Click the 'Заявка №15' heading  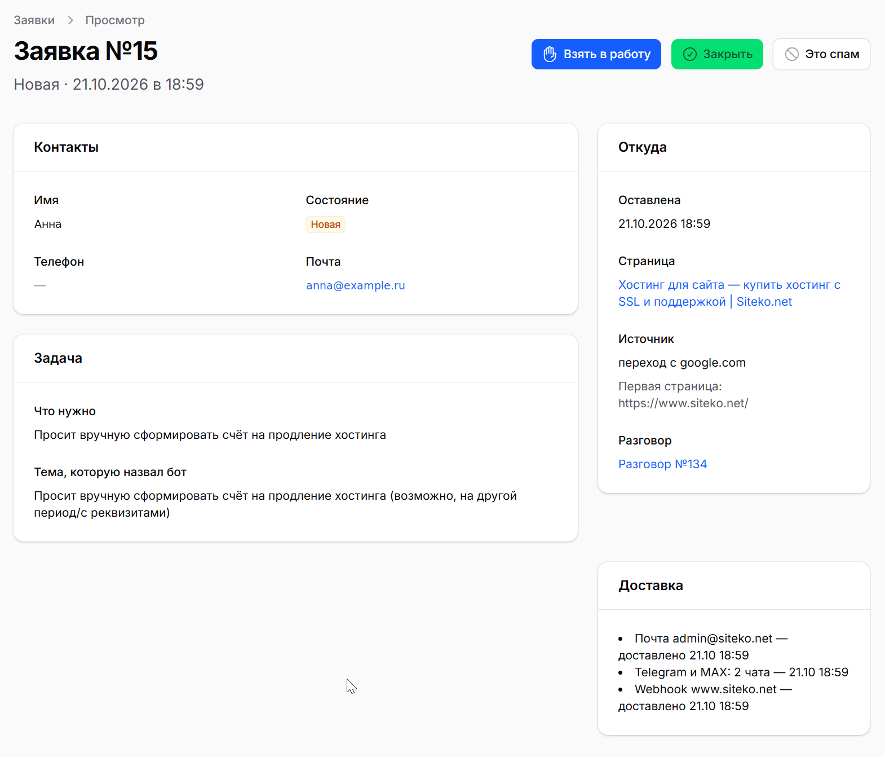click(x=86, y=51)
